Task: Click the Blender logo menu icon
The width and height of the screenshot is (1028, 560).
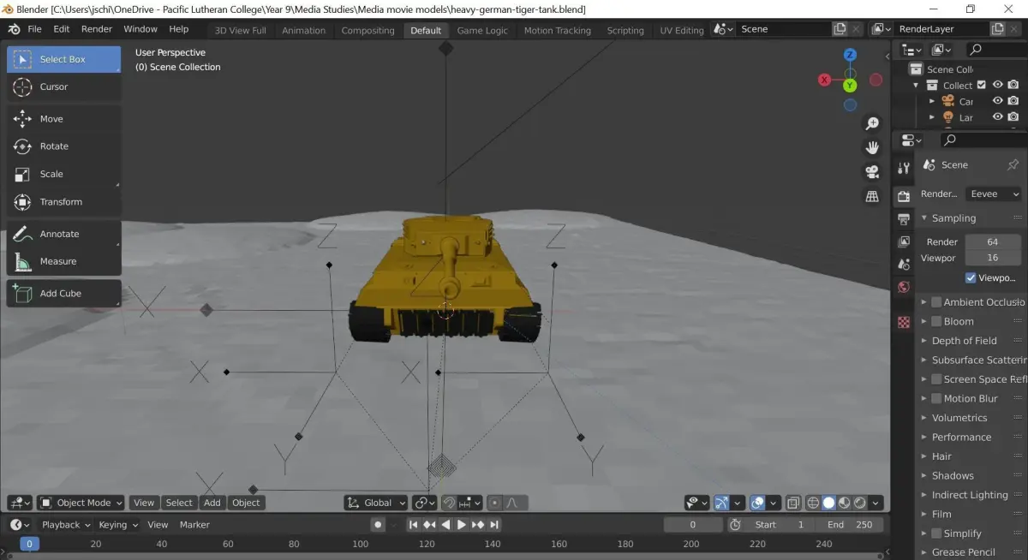Action: click(14, 29)
